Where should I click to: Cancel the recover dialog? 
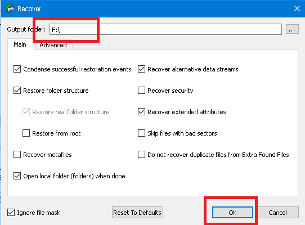click(277, 213)
